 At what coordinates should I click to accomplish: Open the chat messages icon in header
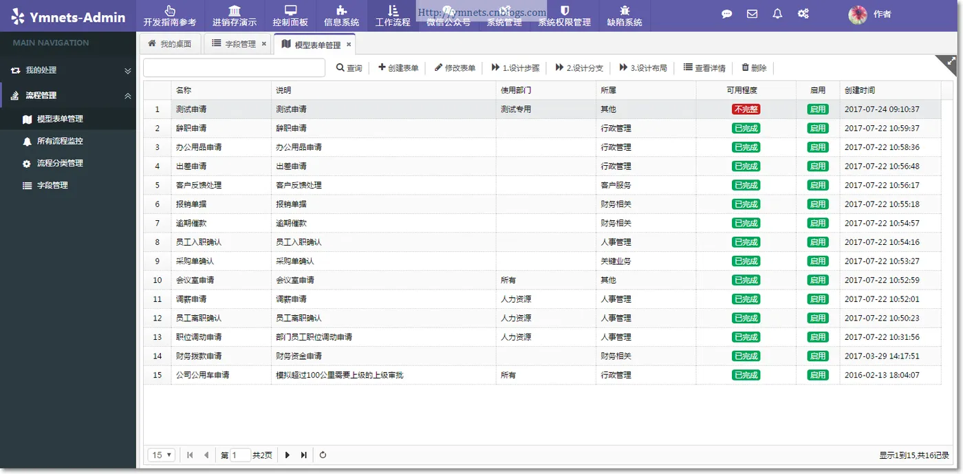coord(726,14)
